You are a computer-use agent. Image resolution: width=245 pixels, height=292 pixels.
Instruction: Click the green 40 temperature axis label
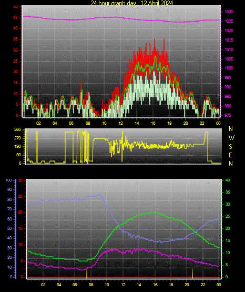228,180
